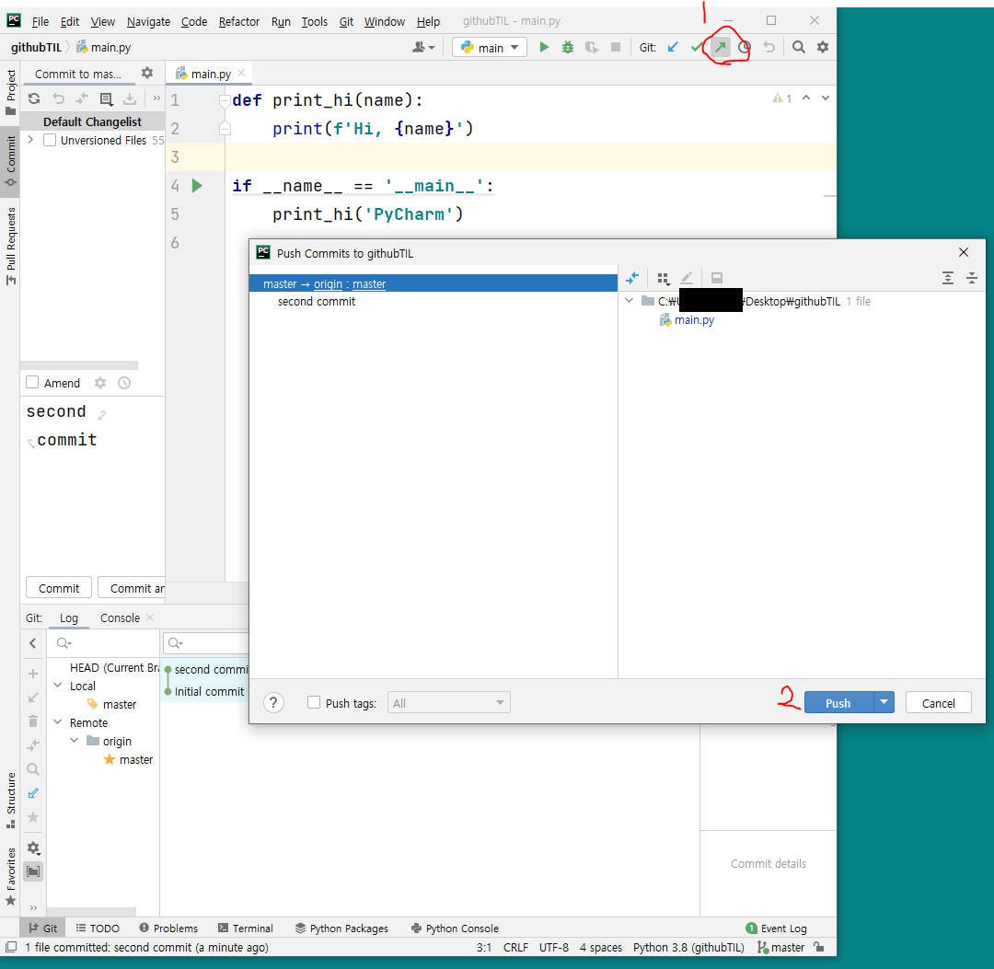Viewport: 994px width, 969px height.
Task: Shelve changes icon in Commit panel
Action: tap(130, 98)
